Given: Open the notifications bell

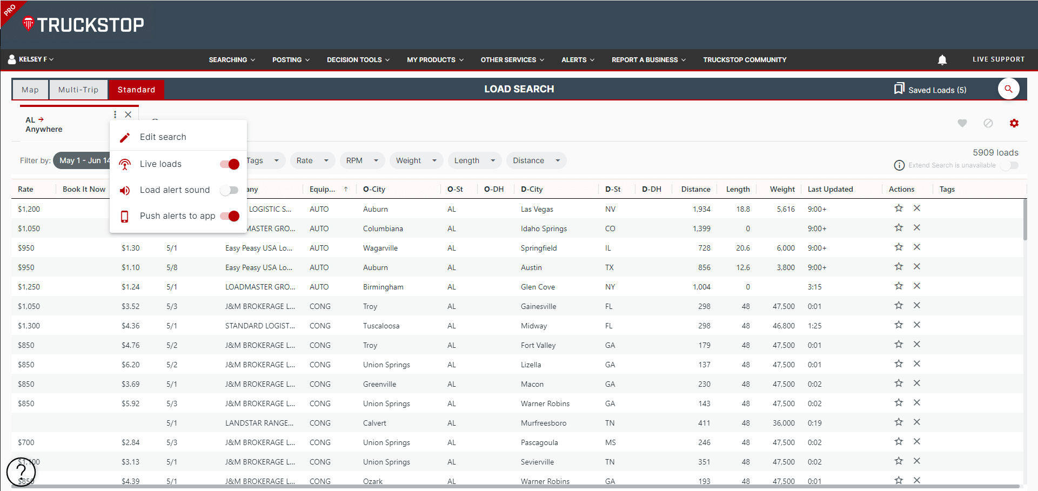Looking at the screenshot, I should [942, 60].
